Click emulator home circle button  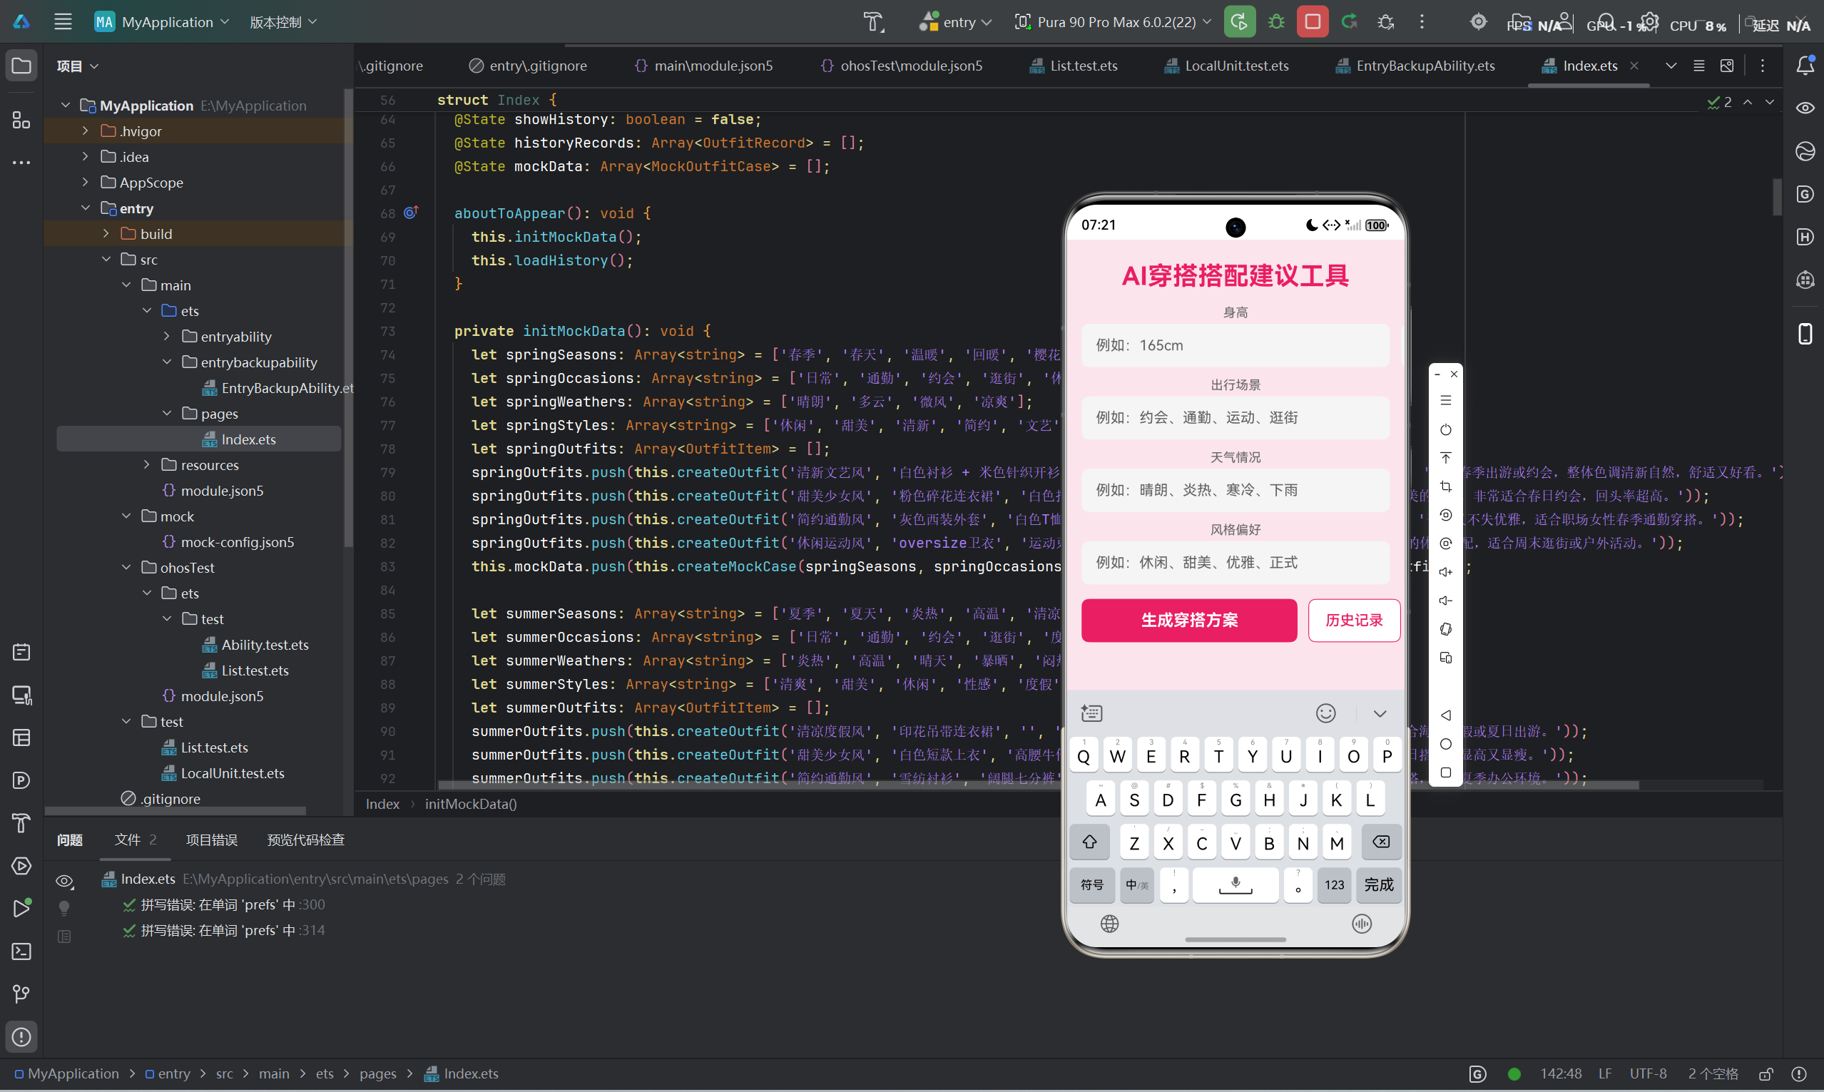click(1445, 744)
